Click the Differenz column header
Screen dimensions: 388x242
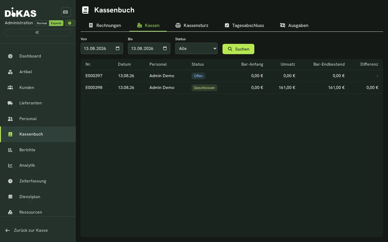pos(369,64)
